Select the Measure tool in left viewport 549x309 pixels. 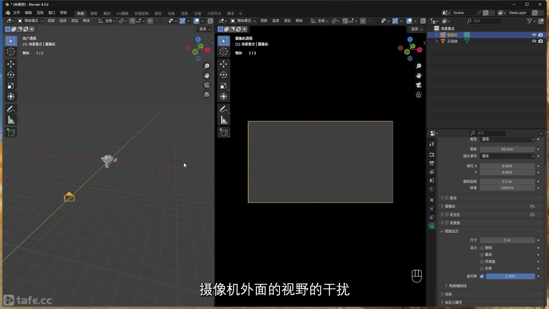pyautogui.click(x=11, y=120)
